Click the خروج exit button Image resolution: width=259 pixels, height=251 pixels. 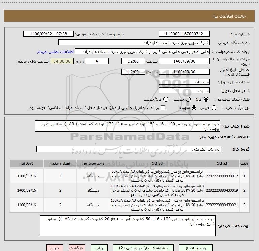click(x=55, y=248)
